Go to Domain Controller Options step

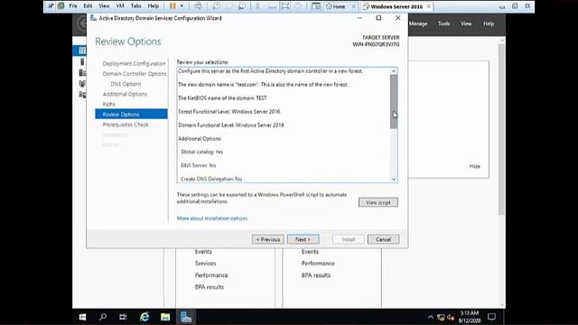point(135,74)
